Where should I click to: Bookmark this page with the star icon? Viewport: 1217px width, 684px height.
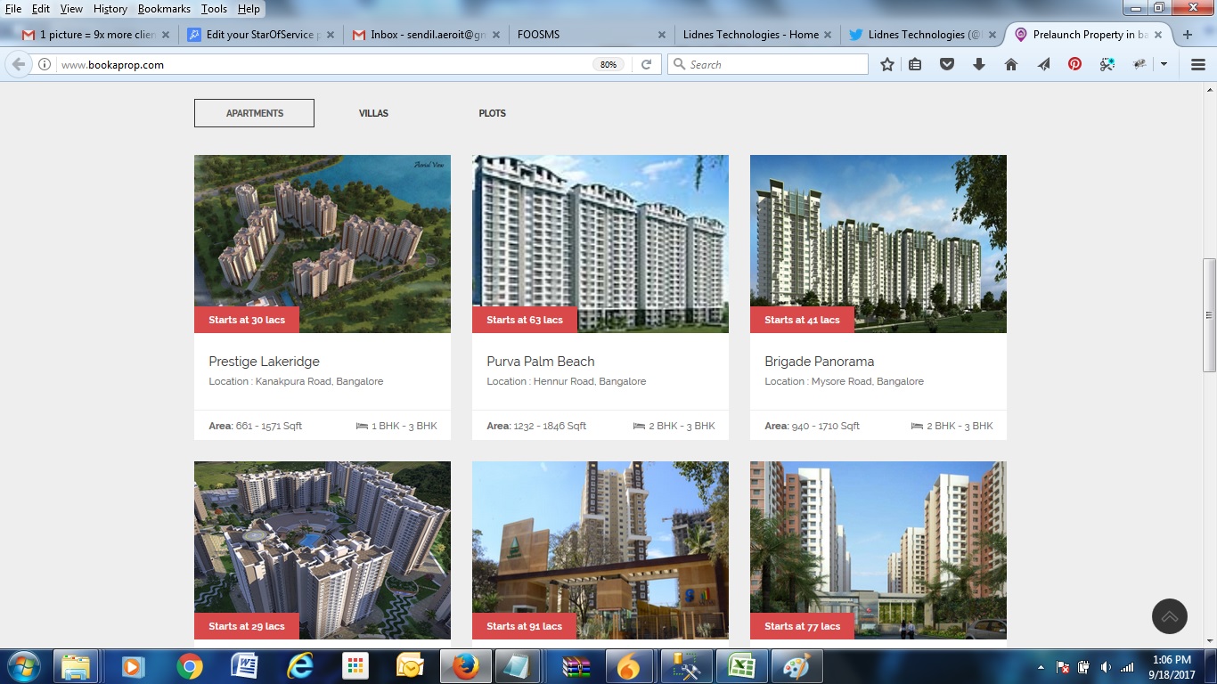pos(887,64)
